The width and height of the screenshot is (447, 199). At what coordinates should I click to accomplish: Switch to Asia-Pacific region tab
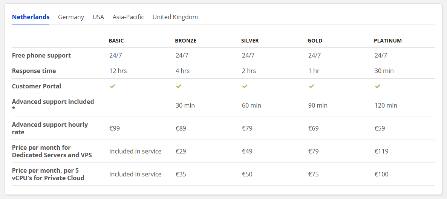click(x=128, y=17)
